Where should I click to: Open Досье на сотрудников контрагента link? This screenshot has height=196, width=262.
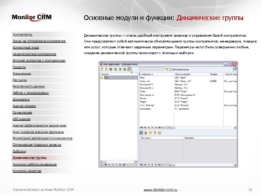(x=39, y=41)
